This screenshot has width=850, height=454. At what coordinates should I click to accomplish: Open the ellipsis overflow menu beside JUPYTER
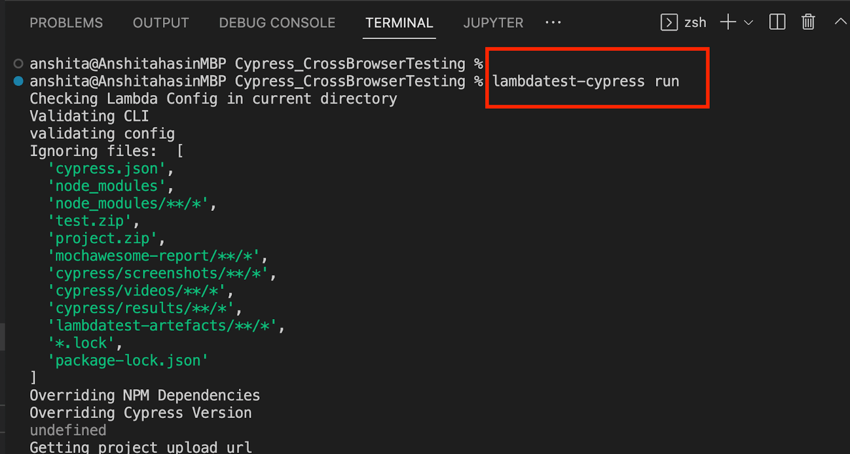553,22
